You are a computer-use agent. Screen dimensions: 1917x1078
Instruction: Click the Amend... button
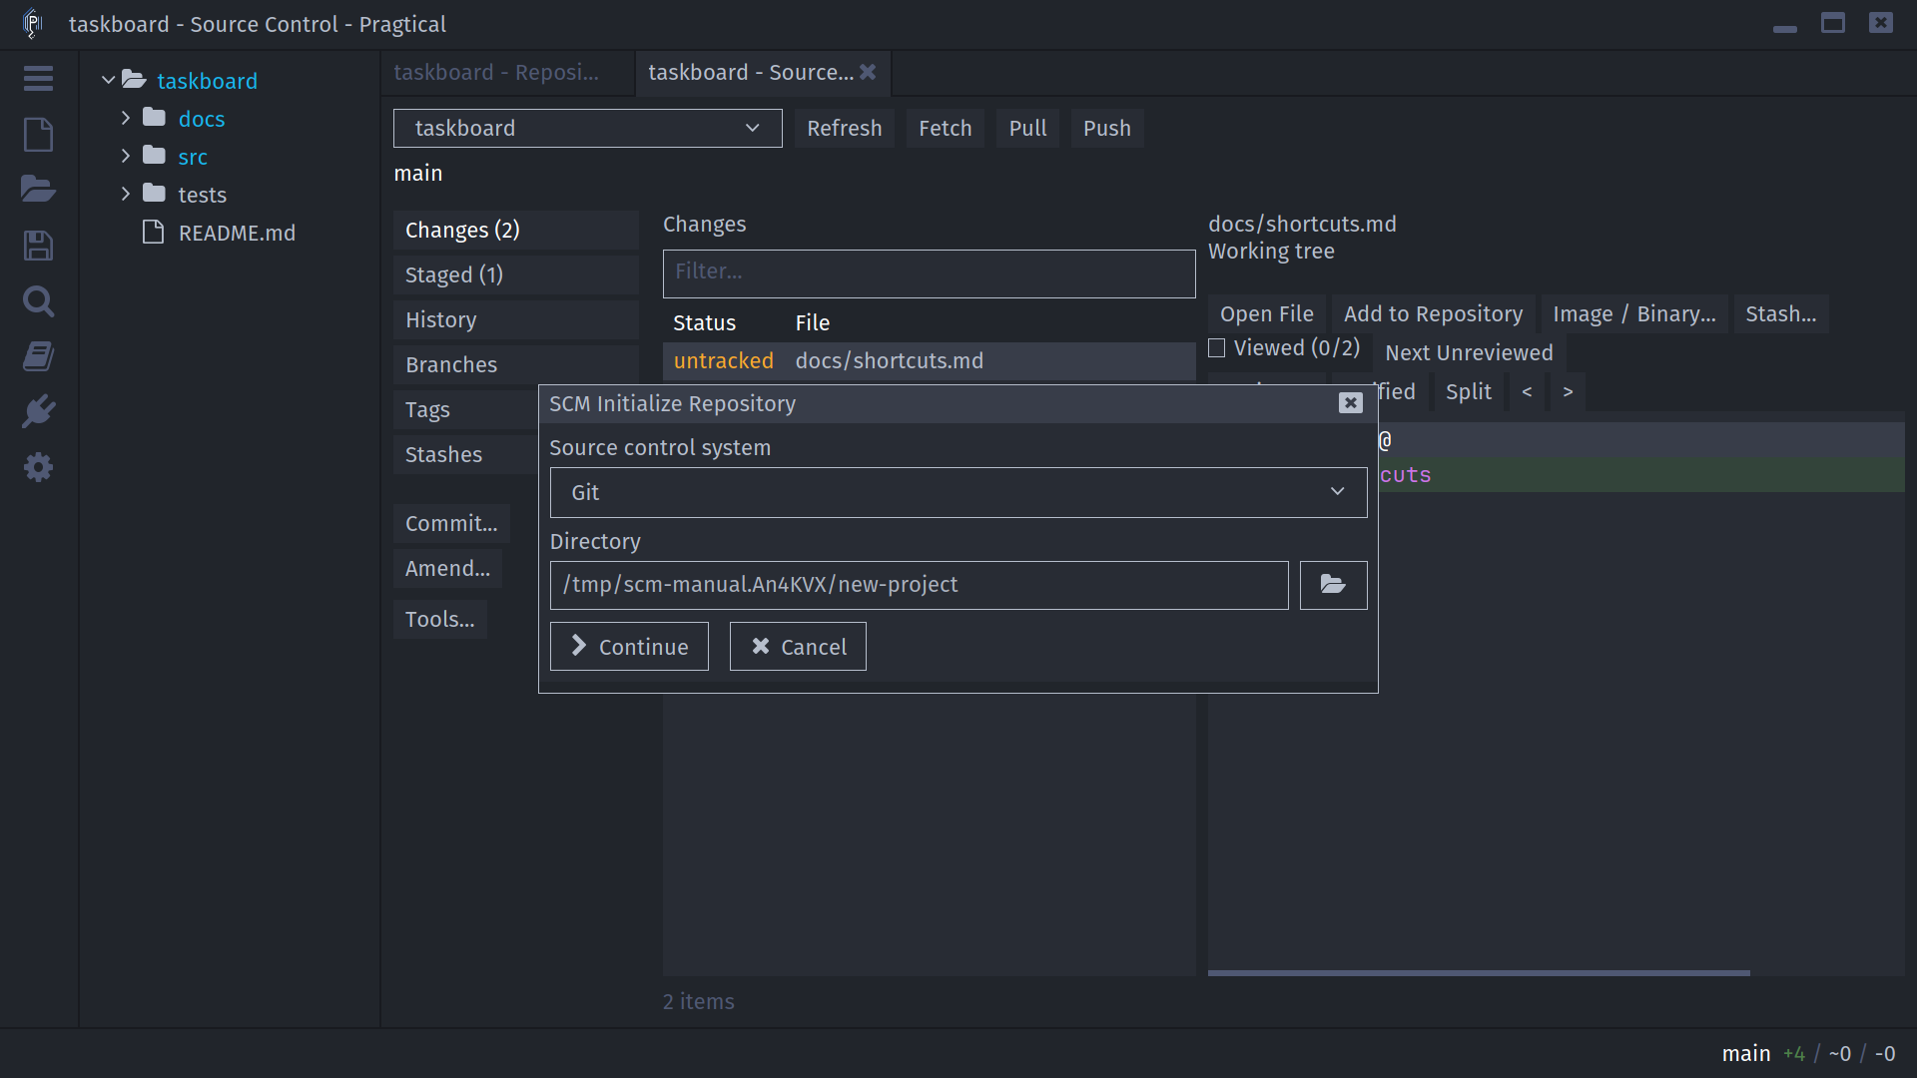(x=447, y=568)
